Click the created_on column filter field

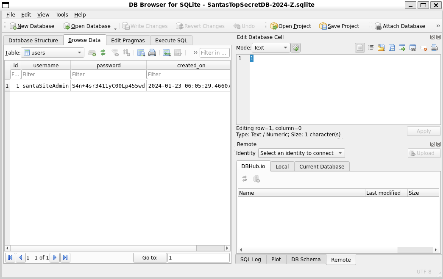(x=189, y=74)
